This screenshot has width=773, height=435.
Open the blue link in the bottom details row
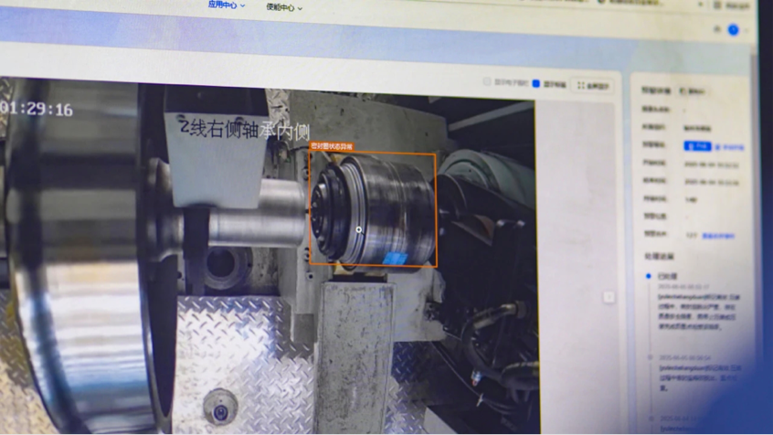point(718,236)
